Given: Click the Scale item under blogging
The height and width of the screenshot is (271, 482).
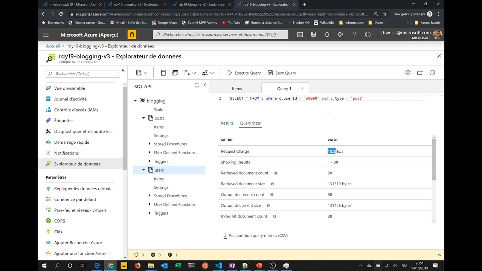Looking at the screenshot, I should point(159,110).
